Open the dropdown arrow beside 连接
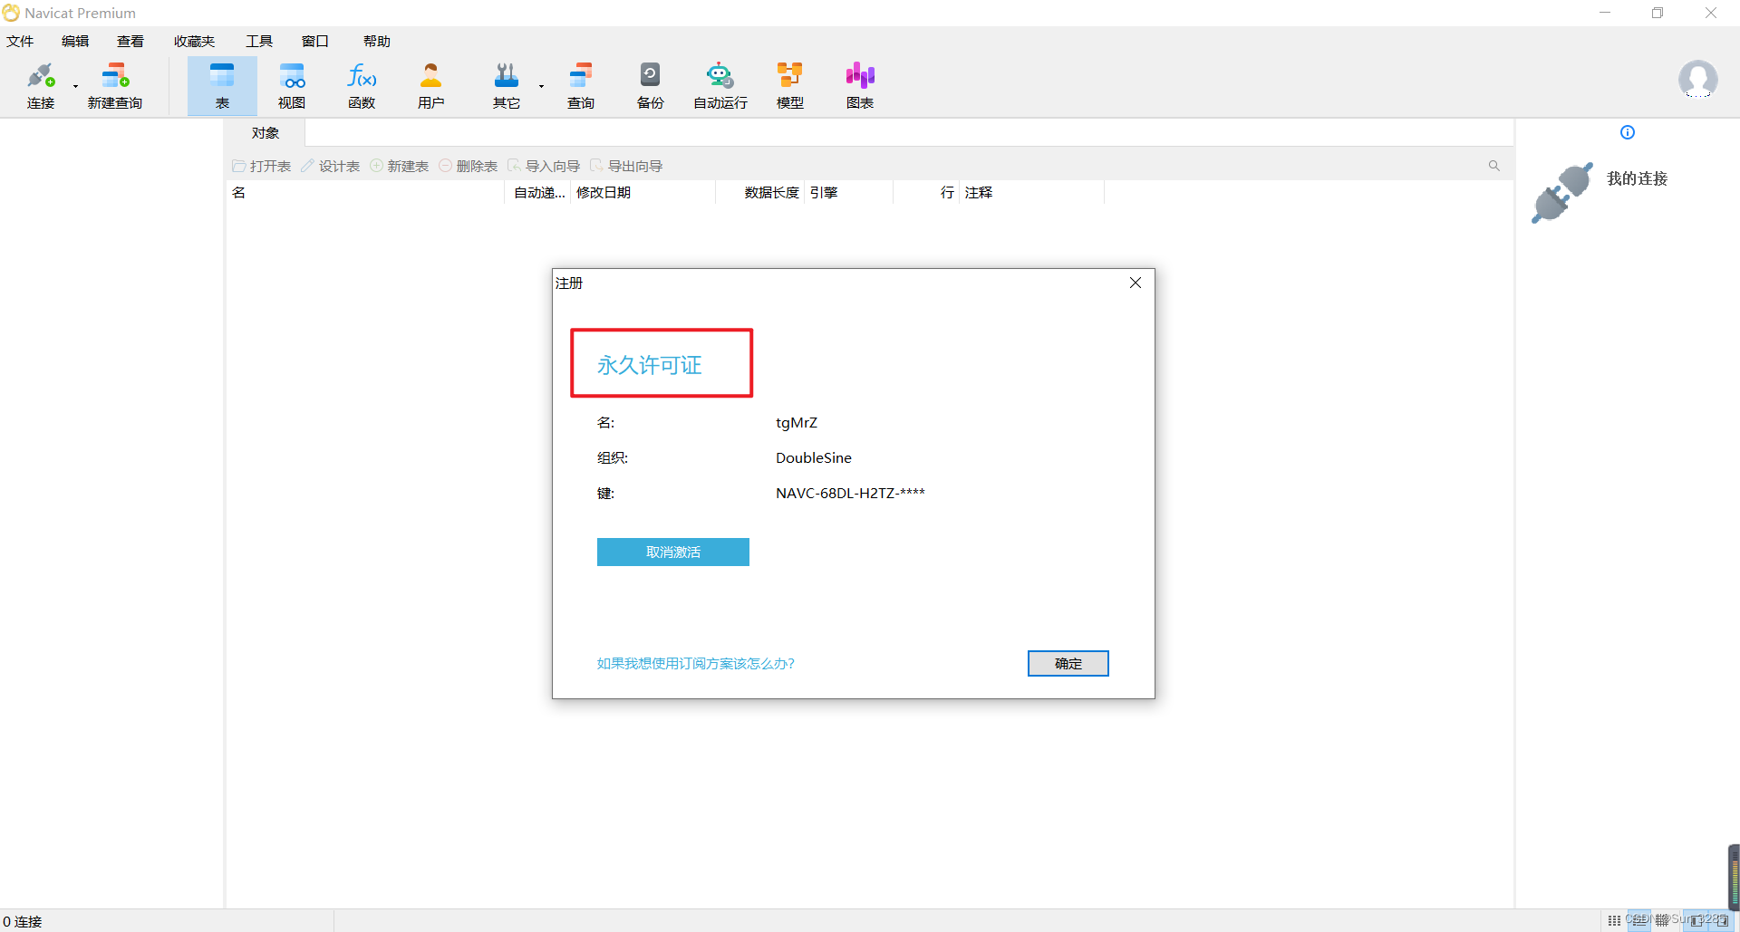Viewport: 1740px width, 932px height. pyautogui.click(x=75, y=87)
